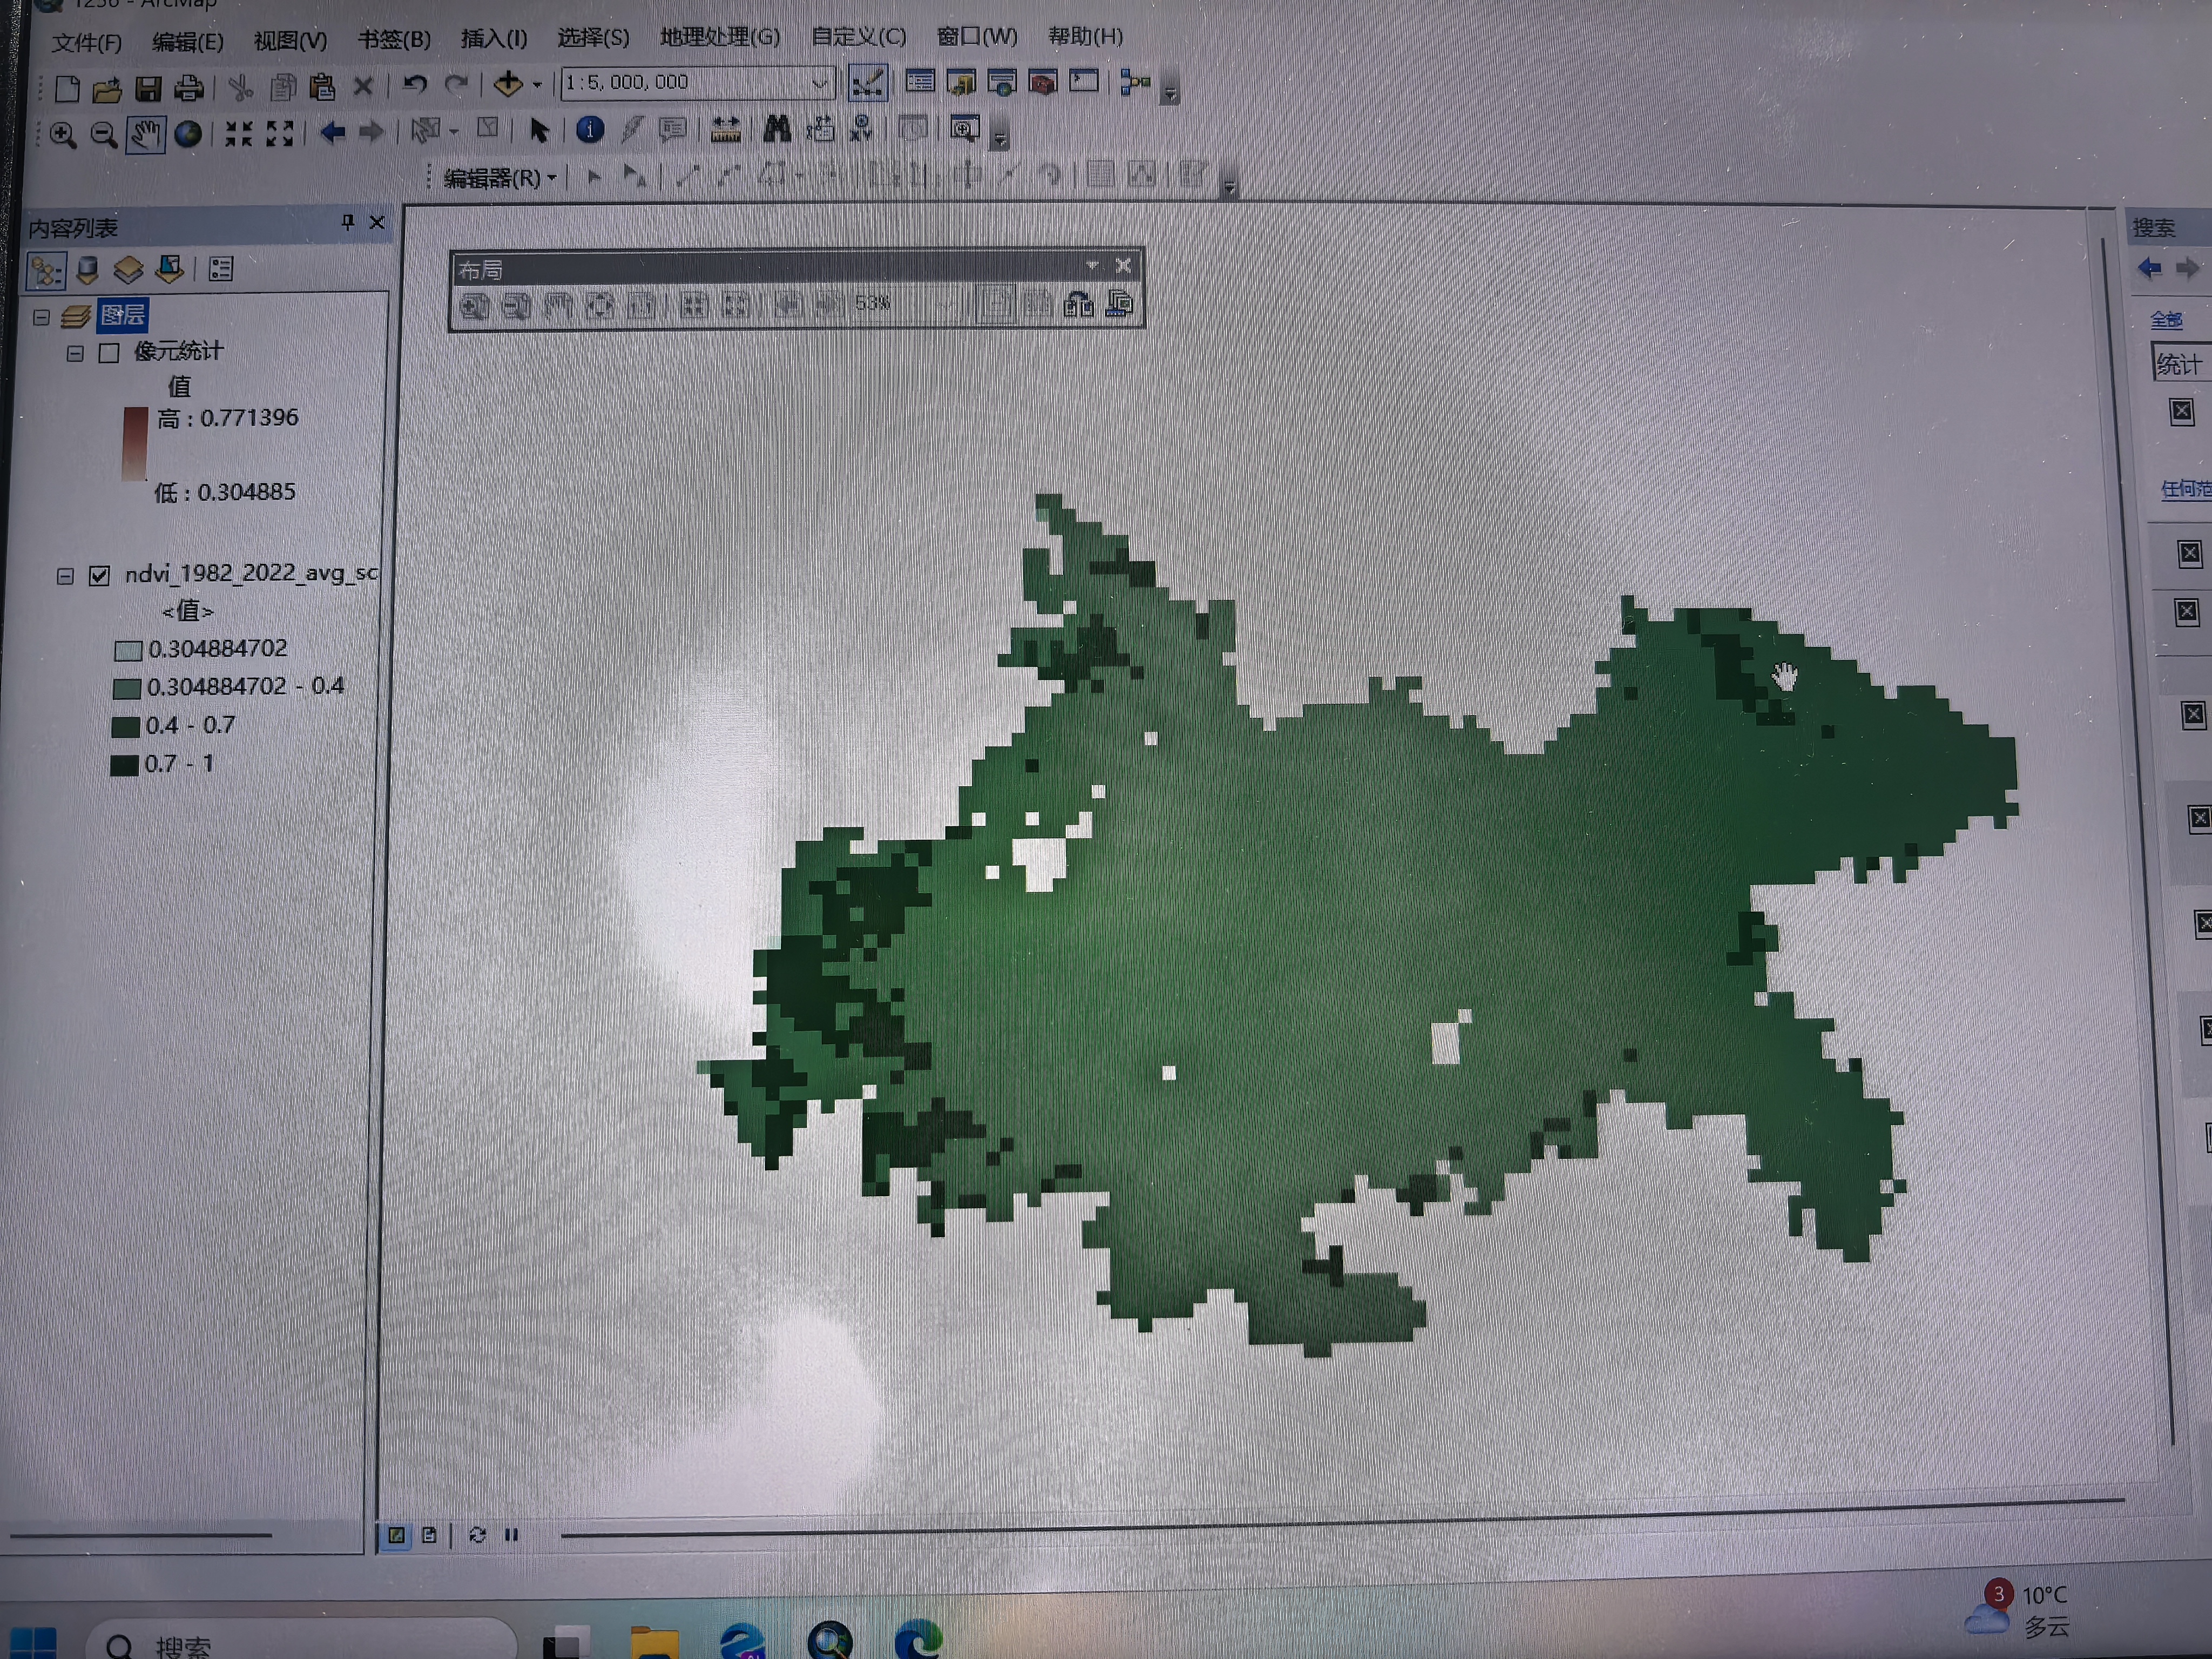The width and height of the screenshot is (2212, 1659).
Task: Click the 0.7 - 1 color swatch
Action: pyautogui.click(x=124, y=766)
